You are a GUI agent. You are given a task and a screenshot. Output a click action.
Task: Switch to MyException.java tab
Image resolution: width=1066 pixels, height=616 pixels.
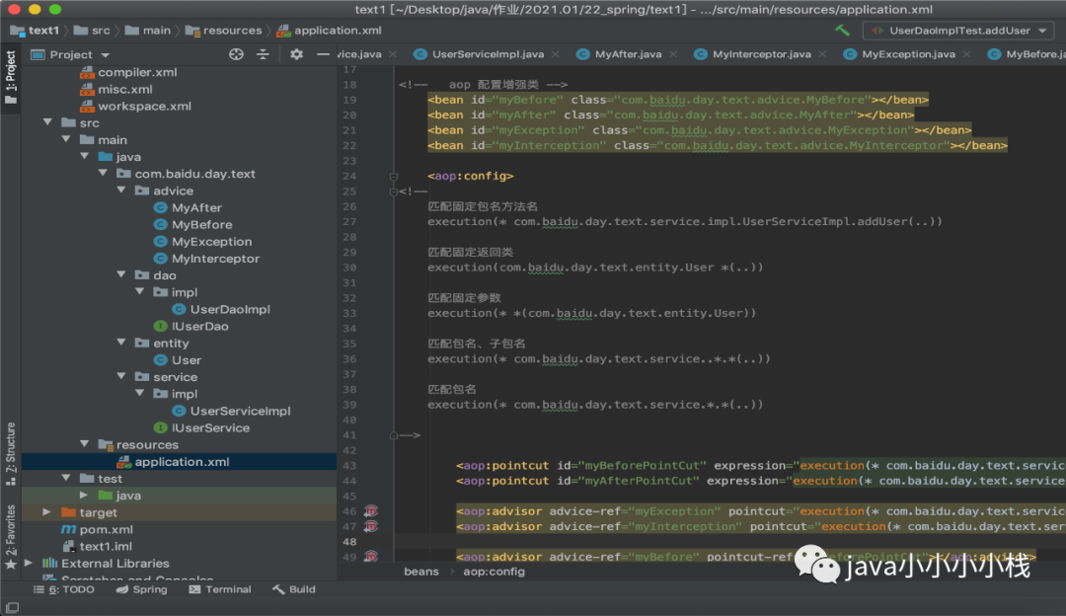pyautogui.click(x=908, y=54)
